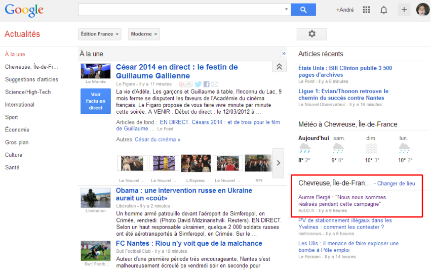Open the profile avatar picture
431x270 pixels.
click(x=423, y=10)
